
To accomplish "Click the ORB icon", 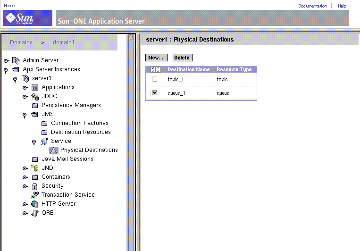I will click(35, 213).
